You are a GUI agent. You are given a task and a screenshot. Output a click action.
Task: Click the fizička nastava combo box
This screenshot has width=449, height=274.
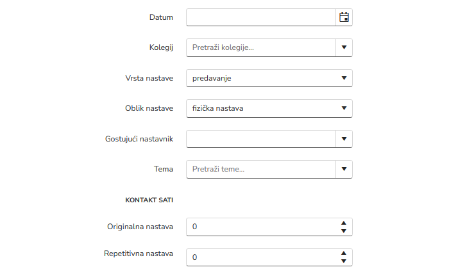[x=260, y=108]
